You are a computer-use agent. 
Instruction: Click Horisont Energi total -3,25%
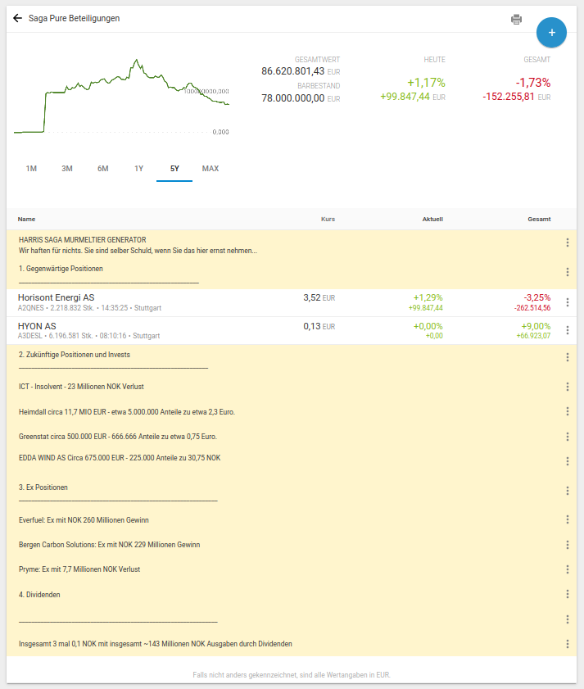537,297
